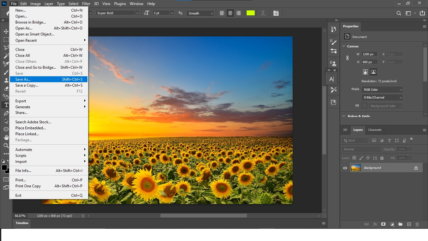The height and width of the screenshot is (241, 428).
Task: Open the Character panel icon
Action: (x=331, y=79)
